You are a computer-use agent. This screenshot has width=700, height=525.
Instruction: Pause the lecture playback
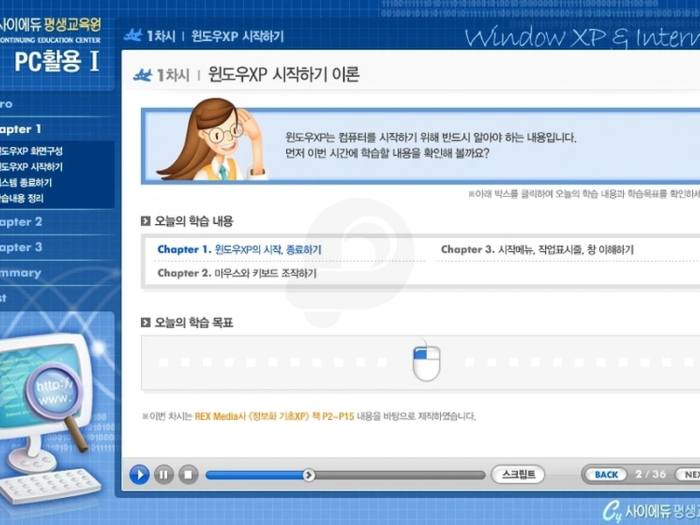point(164,475)
